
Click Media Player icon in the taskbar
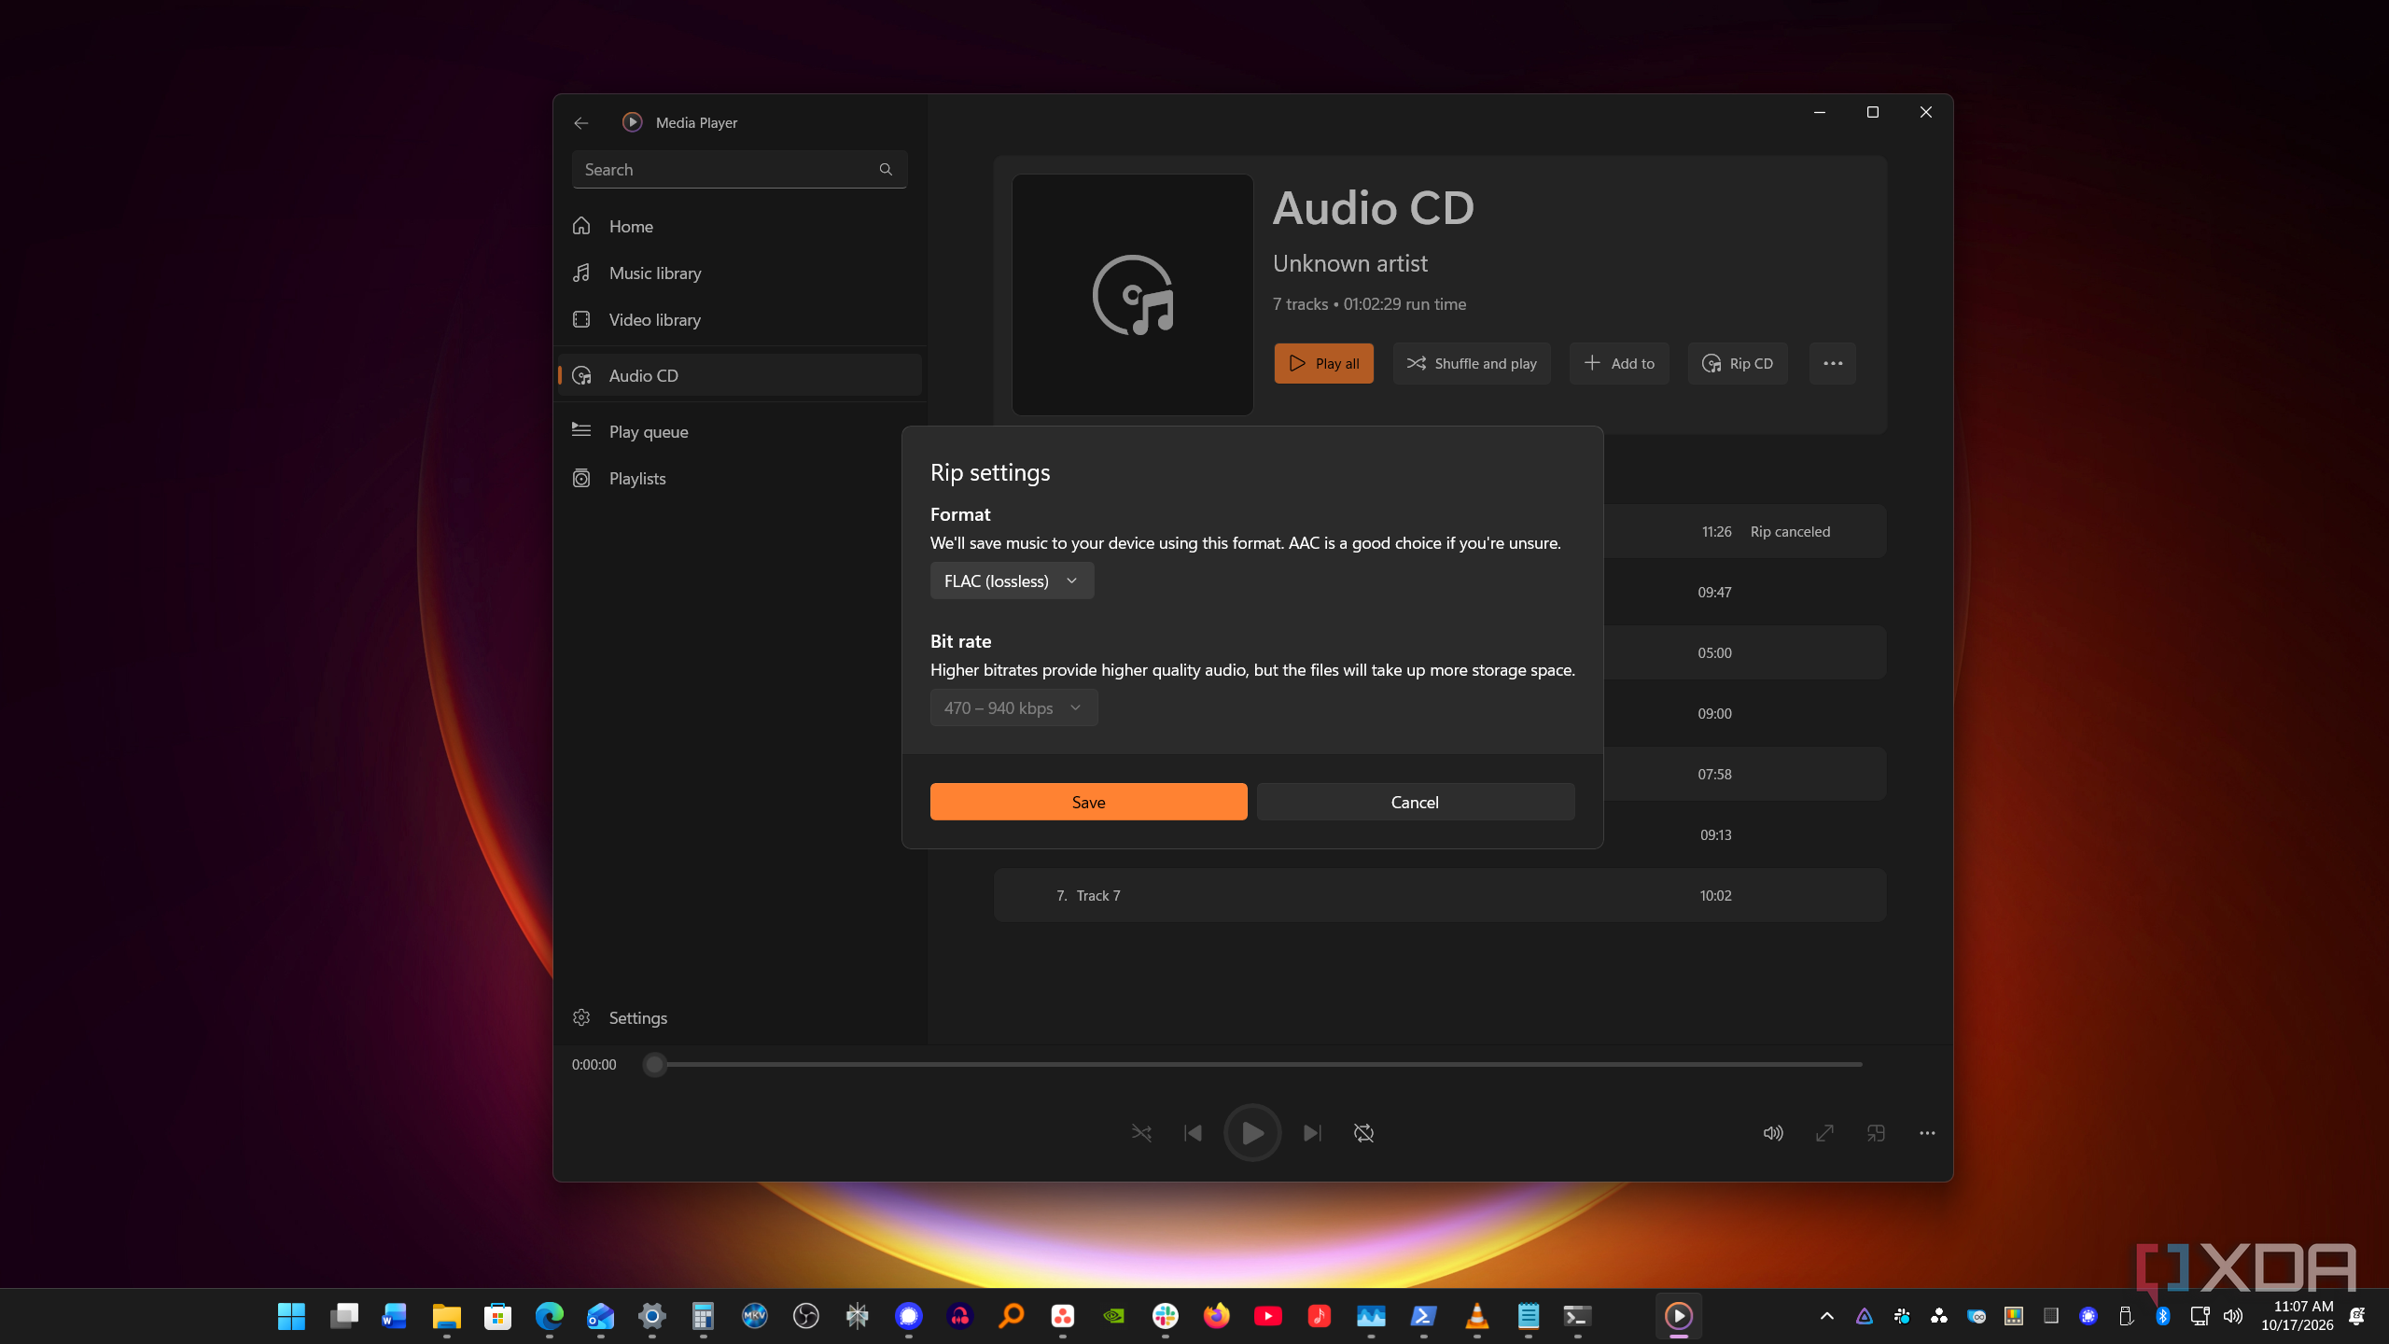(1678, 1316)
